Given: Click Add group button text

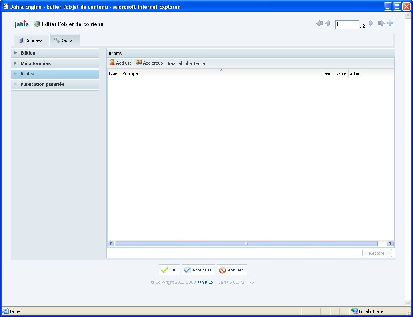Looking at the screenshot, I should tap(153, 63).
